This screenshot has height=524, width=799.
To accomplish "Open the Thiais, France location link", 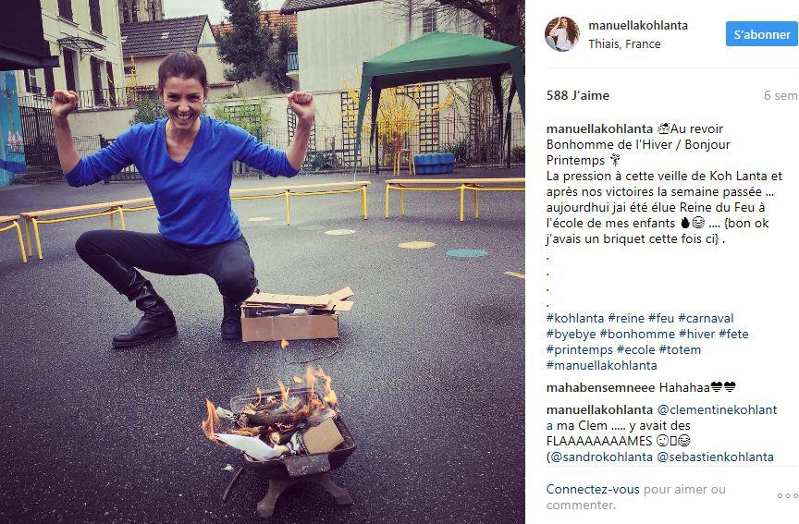I will [624, 44].
